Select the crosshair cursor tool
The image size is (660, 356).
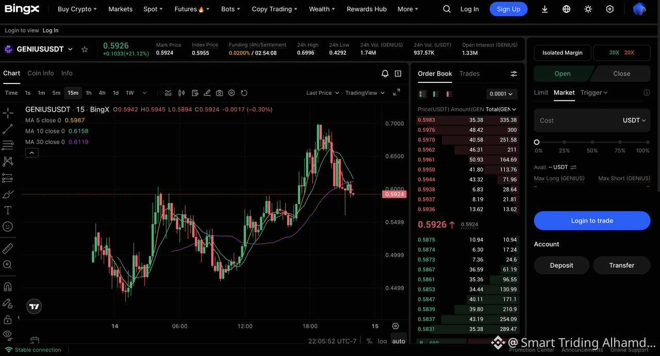coord(8,113)
